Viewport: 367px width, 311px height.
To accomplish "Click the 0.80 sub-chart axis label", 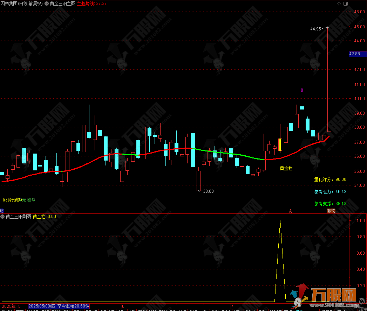I will click(x=360, y=237).
